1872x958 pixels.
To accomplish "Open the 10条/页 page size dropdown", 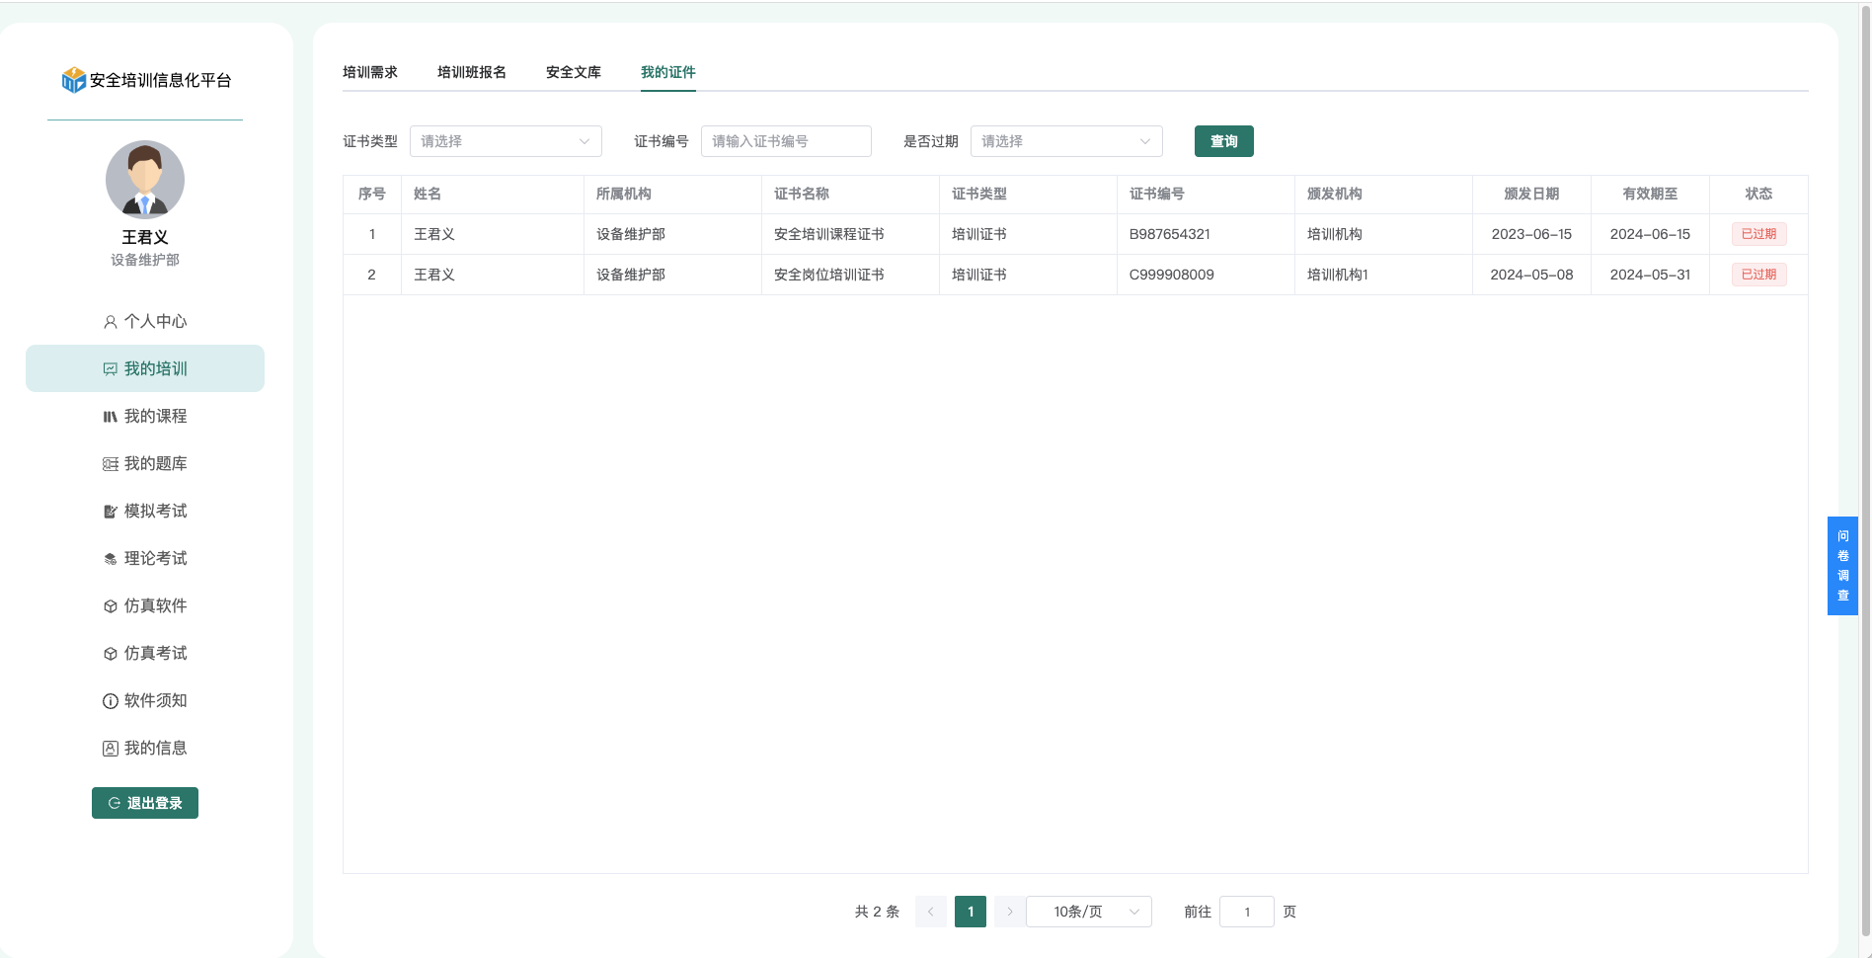I will (1088, 912).
